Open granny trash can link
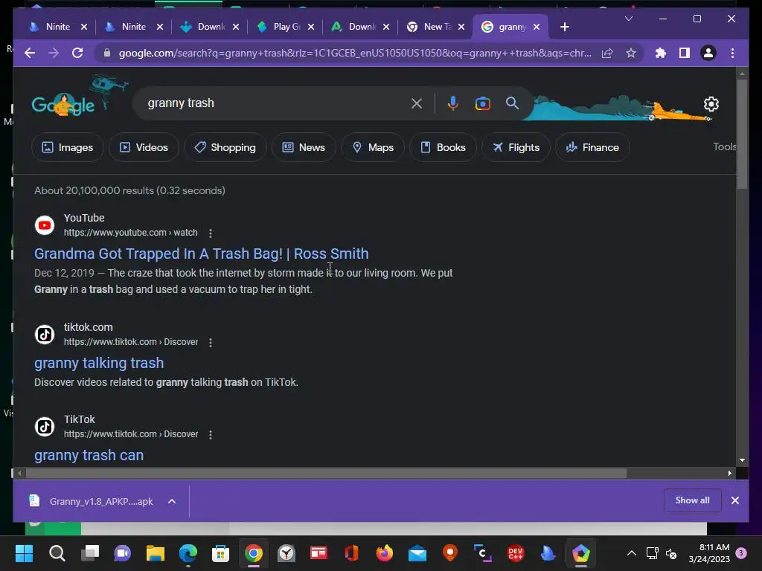Screen dimensions: 762x571 (x=89, y=455)
